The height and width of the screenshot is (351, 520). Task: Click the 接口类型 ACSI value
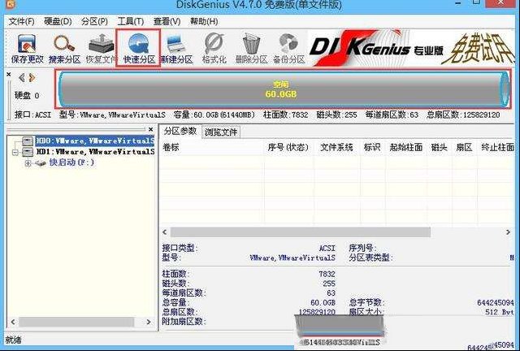click(x=327, y=249)
